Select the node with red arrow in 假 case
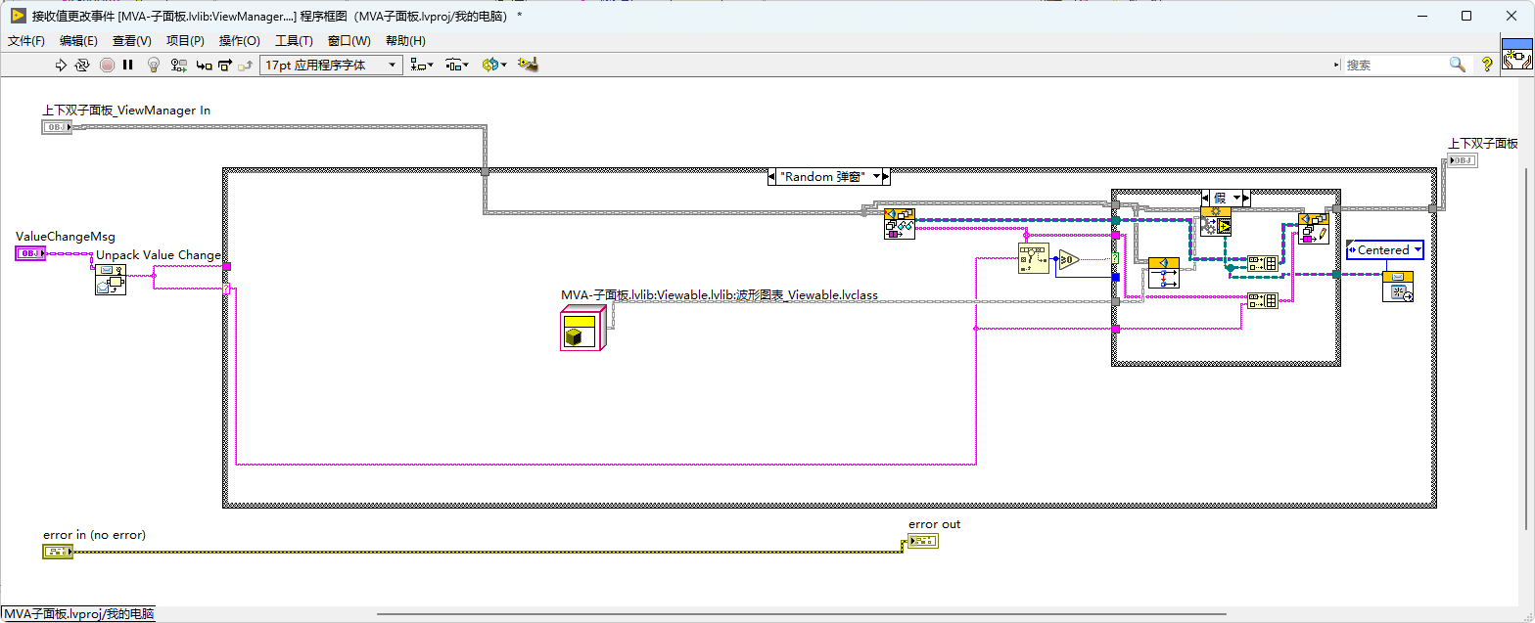Viewport: 1535px width, 623px height. 1163,271
